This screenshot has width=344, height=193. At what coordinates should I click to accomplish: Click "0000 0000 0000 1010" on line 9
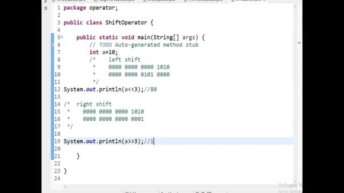[x=139, y=67]
